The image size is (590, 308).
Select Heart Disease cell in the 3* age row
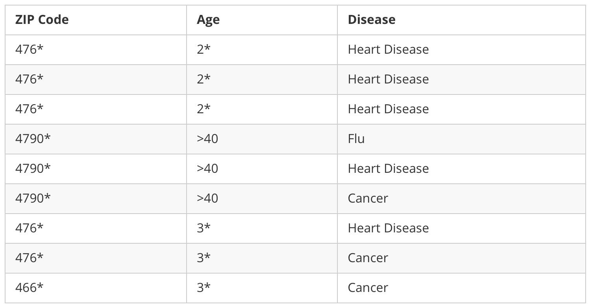click(x=388, y=228)
